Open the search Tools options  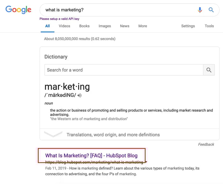pos(209,26)
